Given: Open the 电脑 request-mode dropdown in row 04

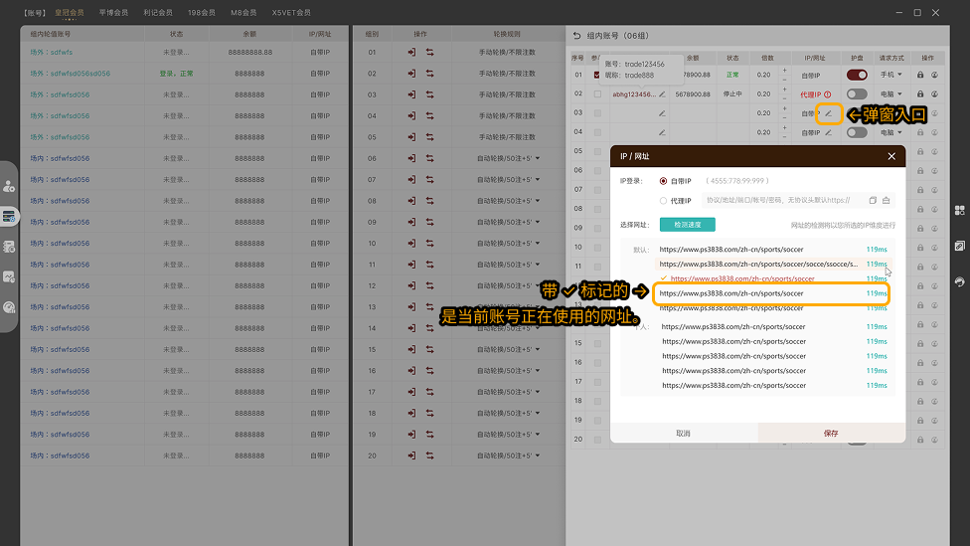Looking at the screenshot, I should click(891, 132).
